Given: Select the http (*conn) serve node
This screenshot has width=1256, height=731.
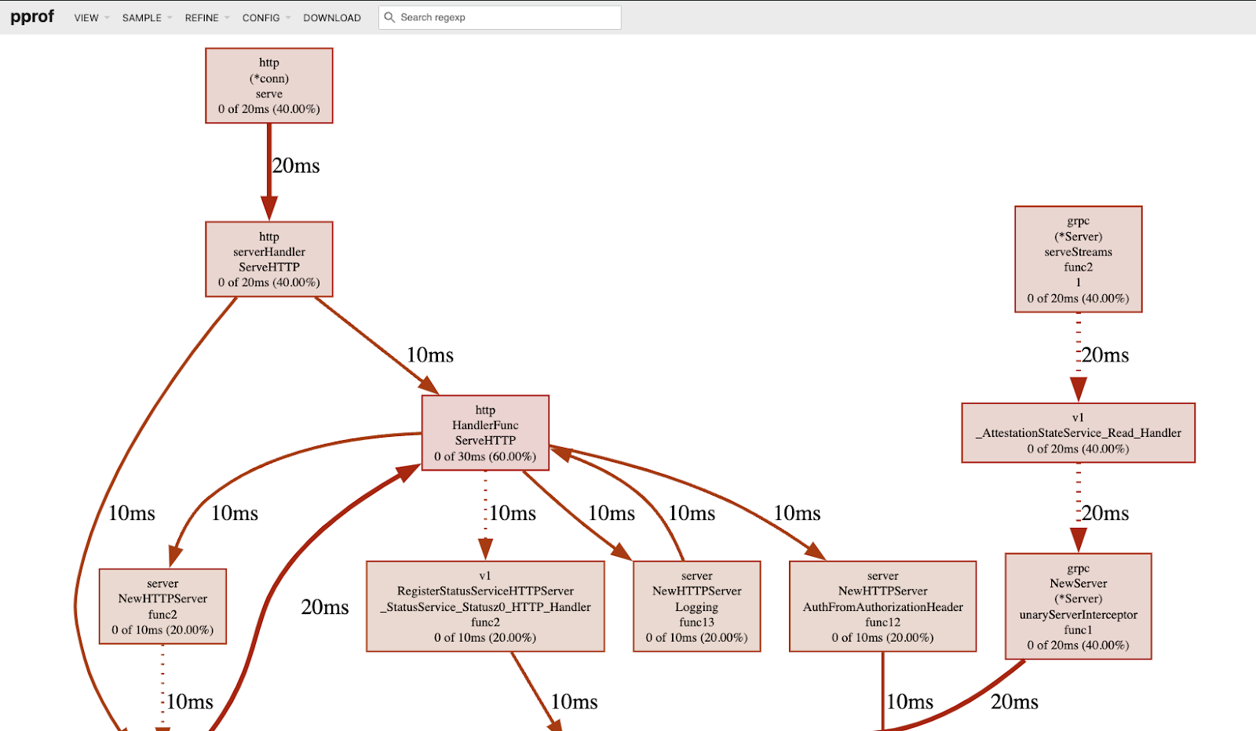Looking at the screenshot, I should [269, 85].
